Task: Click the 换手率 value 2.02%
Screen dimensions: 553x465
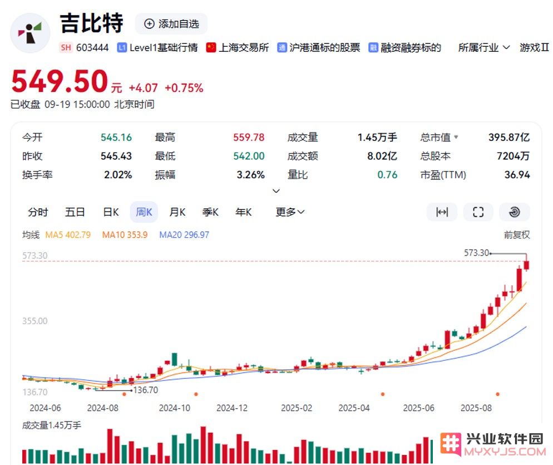Action: [x=118, y=175]
